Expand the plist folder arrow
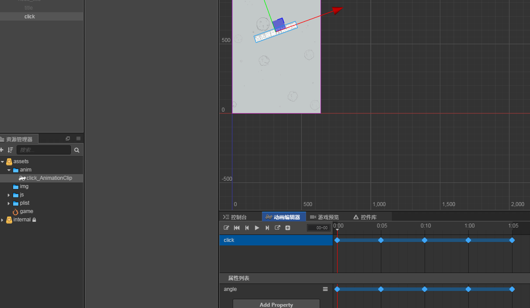 pos(9,203)
